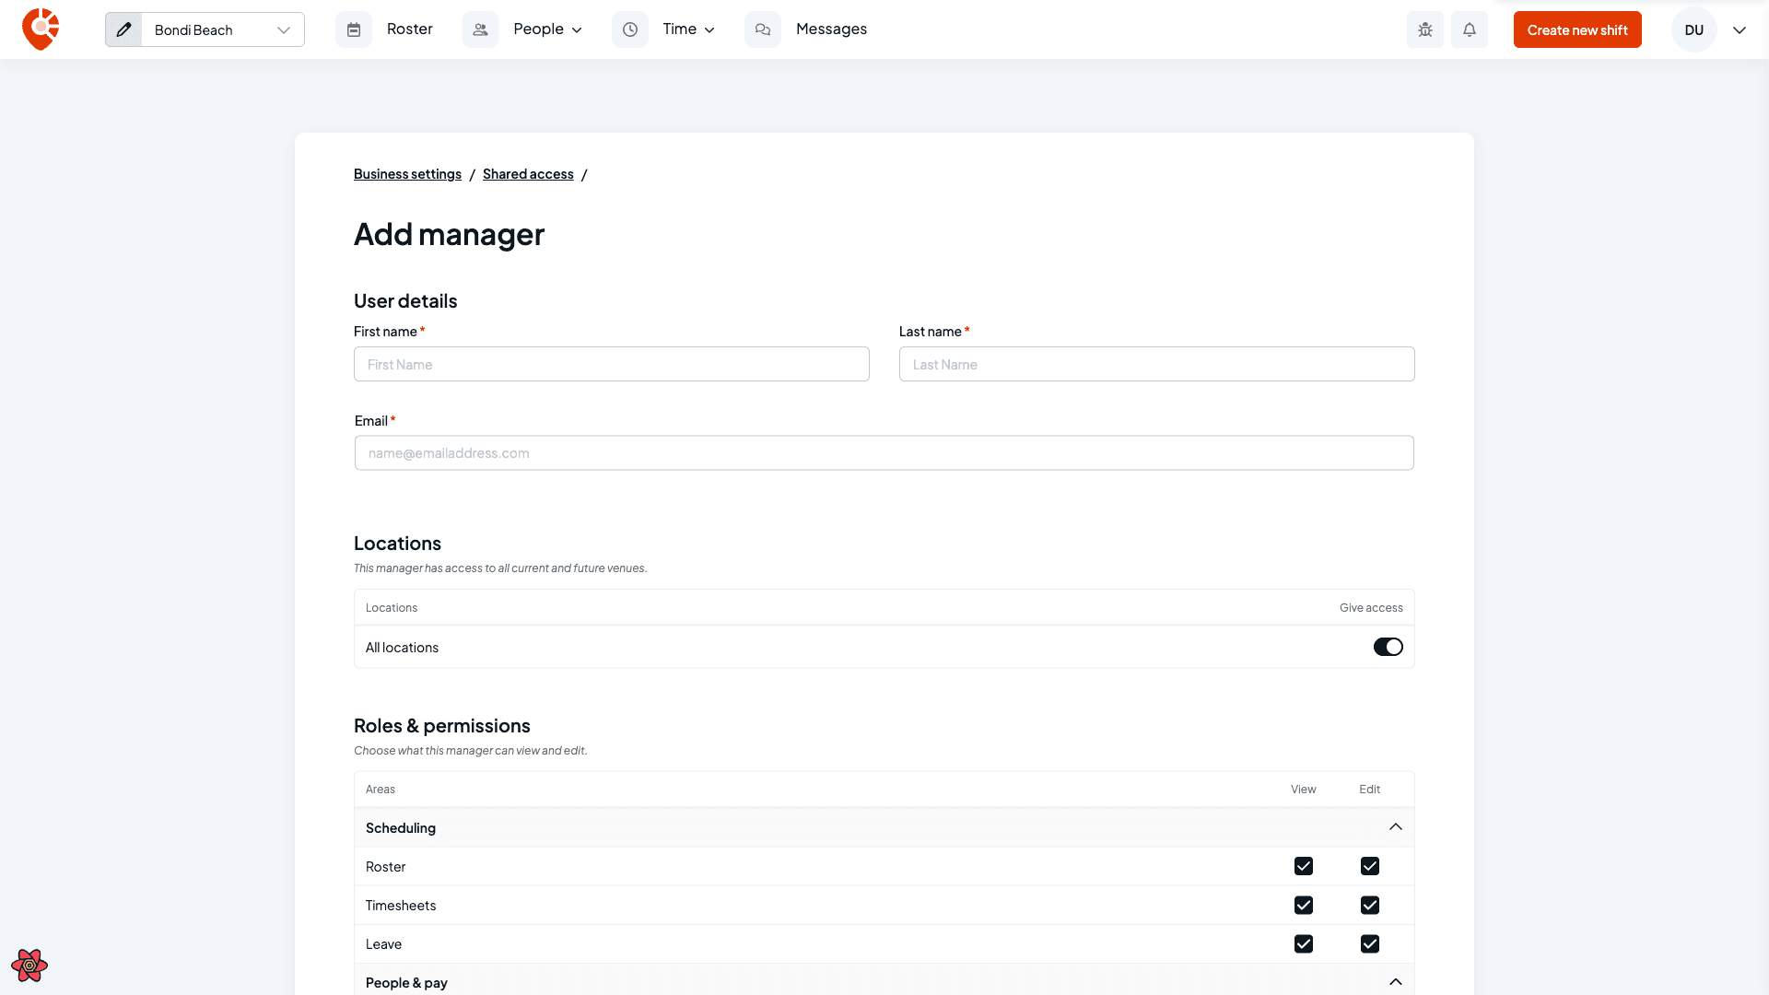Open the notifications bell icon
1769x995 pixels.
(x=1470, y=29)
